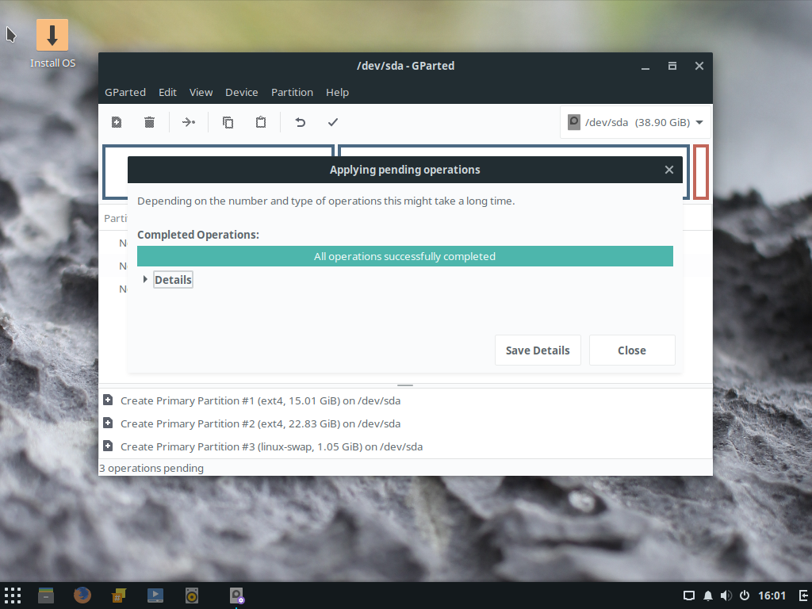Click the "3 operations pending" status text
The width and height of the screenshot is (812, 609).
click(151, 468)
